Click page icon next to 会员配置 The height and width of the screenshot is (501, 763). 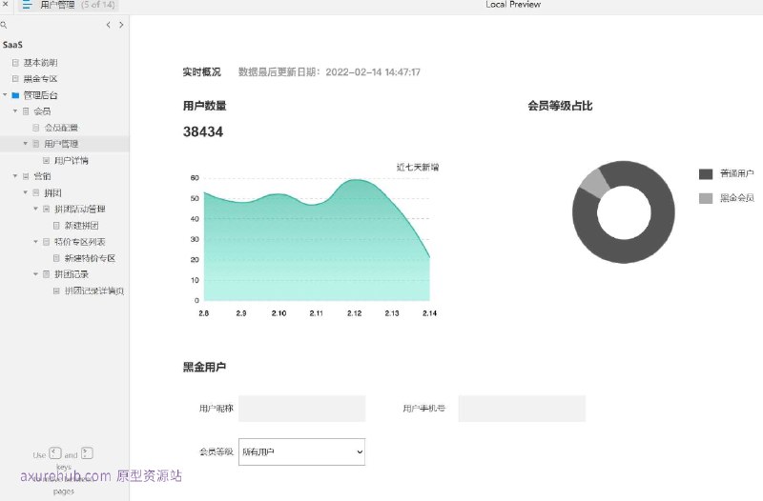click(36, 128)
